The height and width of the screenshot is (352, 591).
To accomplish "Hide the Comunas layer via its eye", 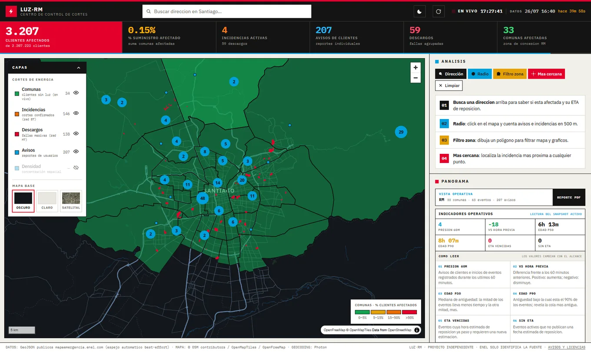I will (x=76, y=93).
